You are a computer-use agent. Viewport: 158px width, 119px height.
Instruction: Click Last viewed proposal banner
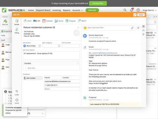click(x=114, y=104)
